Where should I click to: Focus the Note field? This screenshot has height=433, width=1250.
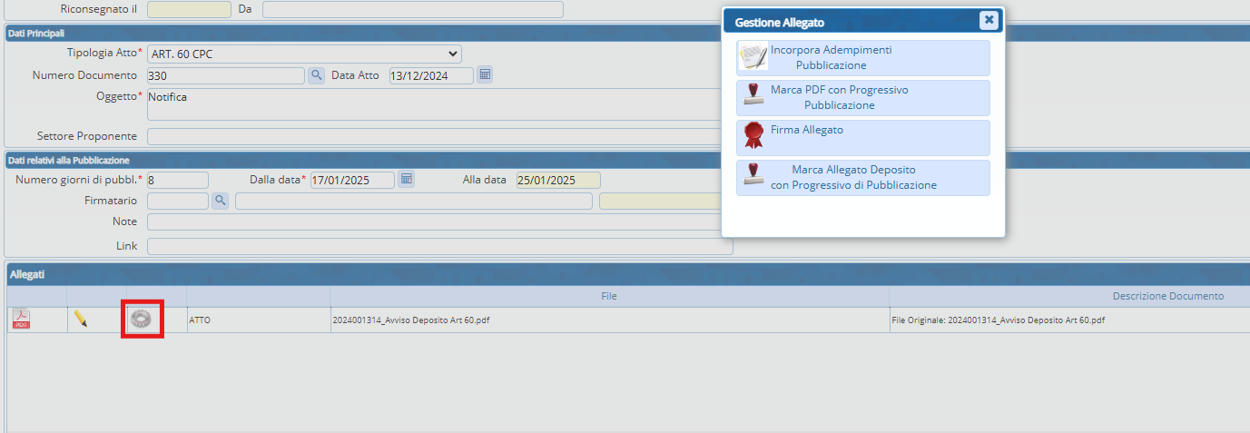439,221
